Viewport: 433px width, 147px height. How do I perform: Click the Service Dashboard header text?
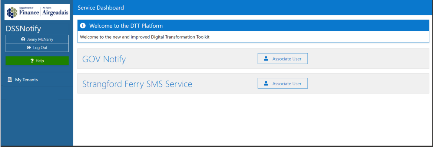[101, 8]
